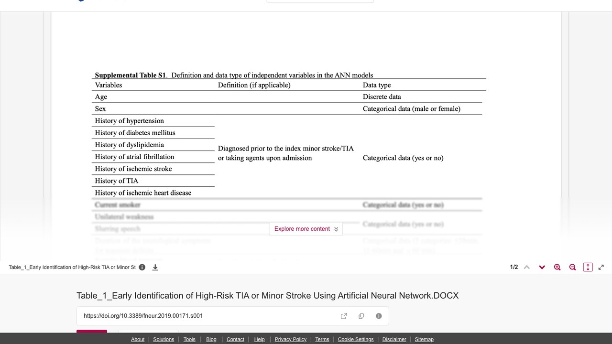Click the 'Data type' column header
Viewport: 612px width, 344px height.
(x=377, y=85)
